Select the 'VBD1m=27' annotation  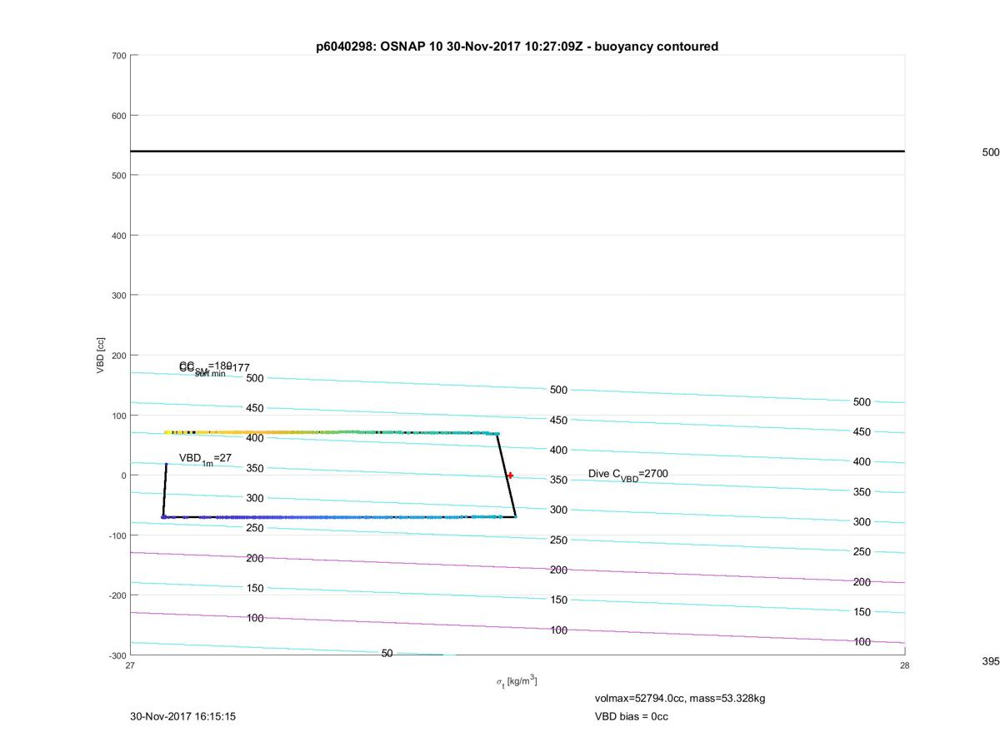pyautogui.click(x=205, y=459)
